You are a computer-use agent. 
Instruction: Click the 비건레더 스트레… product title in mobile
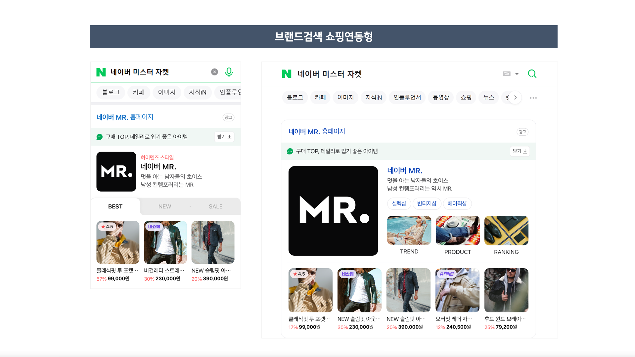click(164, 271)
